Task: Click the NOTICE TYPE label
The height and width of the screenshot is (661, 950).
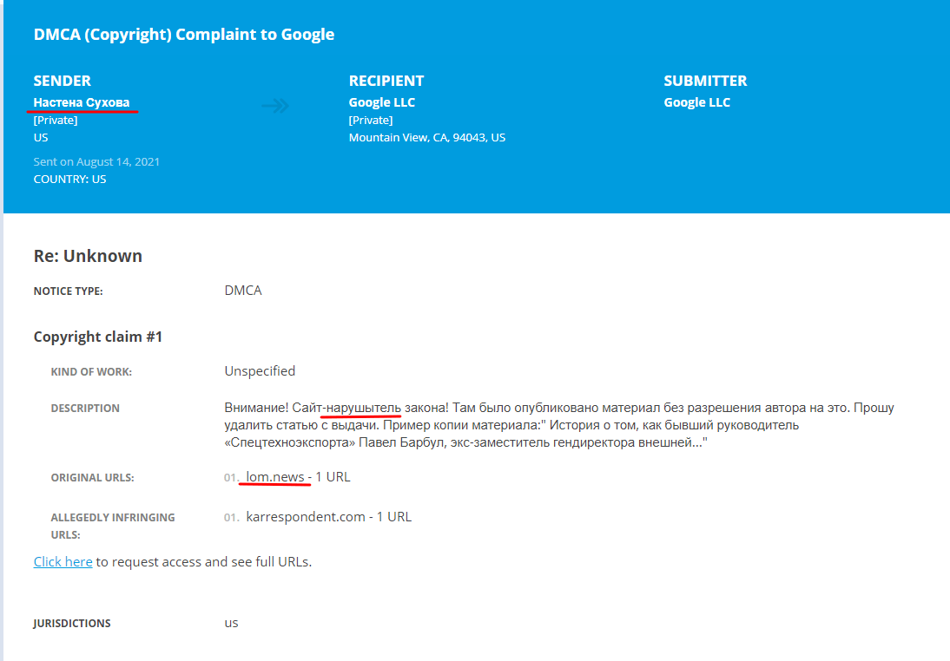Action: point(69,291)
